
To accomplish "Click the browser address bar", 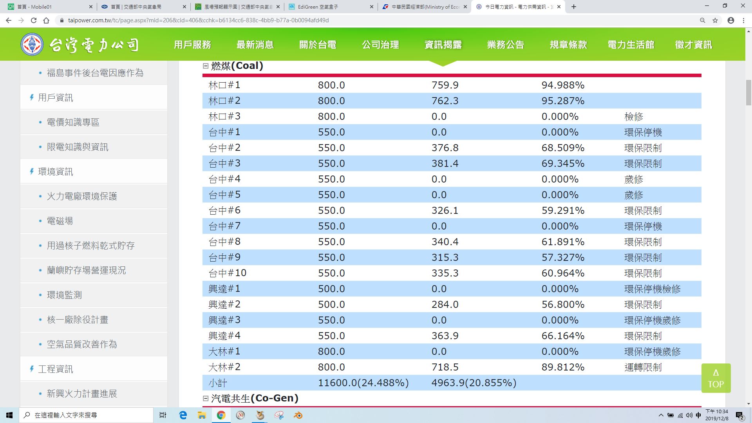I will point(376,20).
